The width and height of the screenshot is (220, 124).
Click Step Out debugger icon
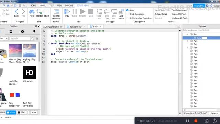tap(114, 11)
